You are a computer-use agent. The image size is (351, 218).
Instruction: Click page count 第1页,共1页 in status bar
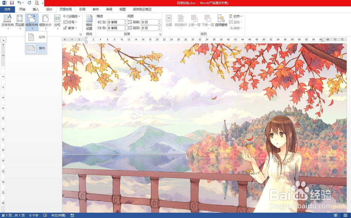point(13,215)
